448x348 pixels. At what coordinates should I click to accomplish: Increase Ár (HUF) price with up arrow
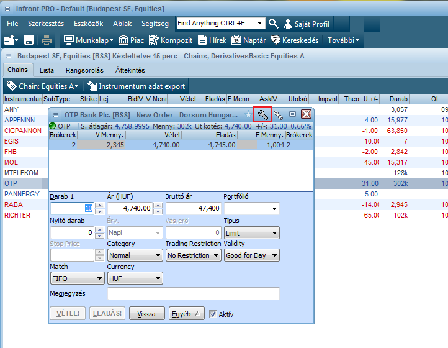[x=158, y=205]
